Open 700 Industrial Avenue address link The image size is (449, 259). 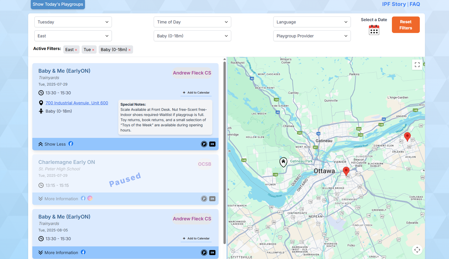[x=77, y=103]
